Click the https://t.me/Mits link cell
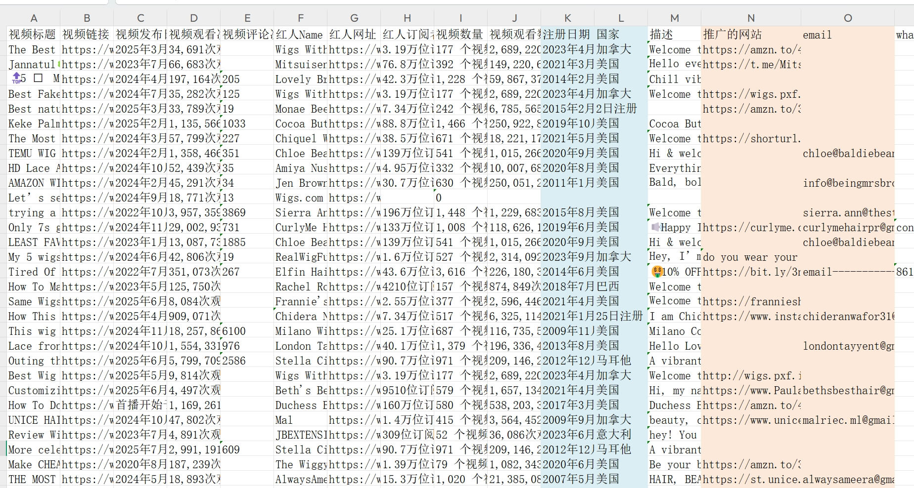Image resolution: width=914 pixels, height=488 pixels. click(x=751, y=64)
